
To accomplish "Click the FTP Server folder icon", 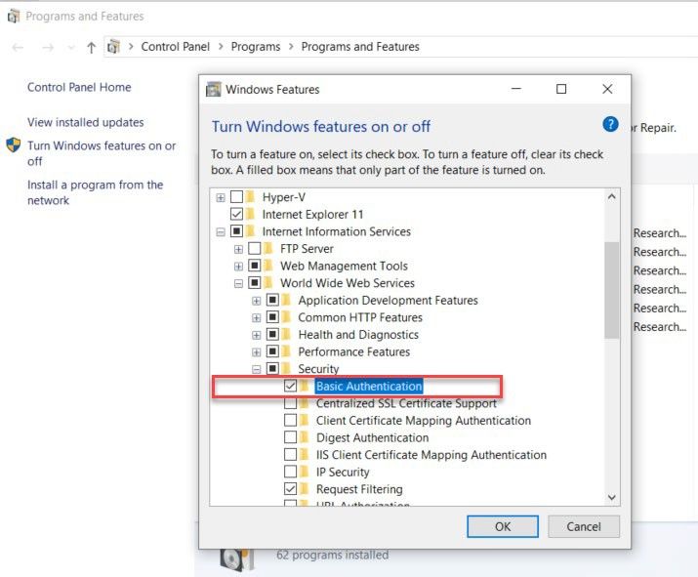I will click(268, 248).
